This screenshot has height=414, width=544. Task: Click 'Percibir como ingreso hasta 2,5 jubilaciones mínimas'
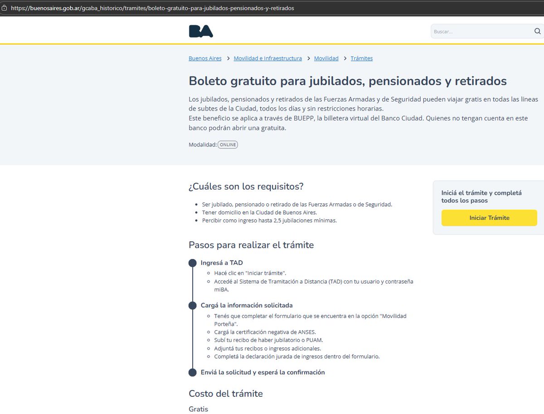coord(269,221)
